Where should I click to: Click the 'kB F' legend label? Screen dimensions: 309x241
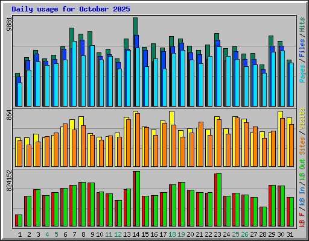(302, 219)
